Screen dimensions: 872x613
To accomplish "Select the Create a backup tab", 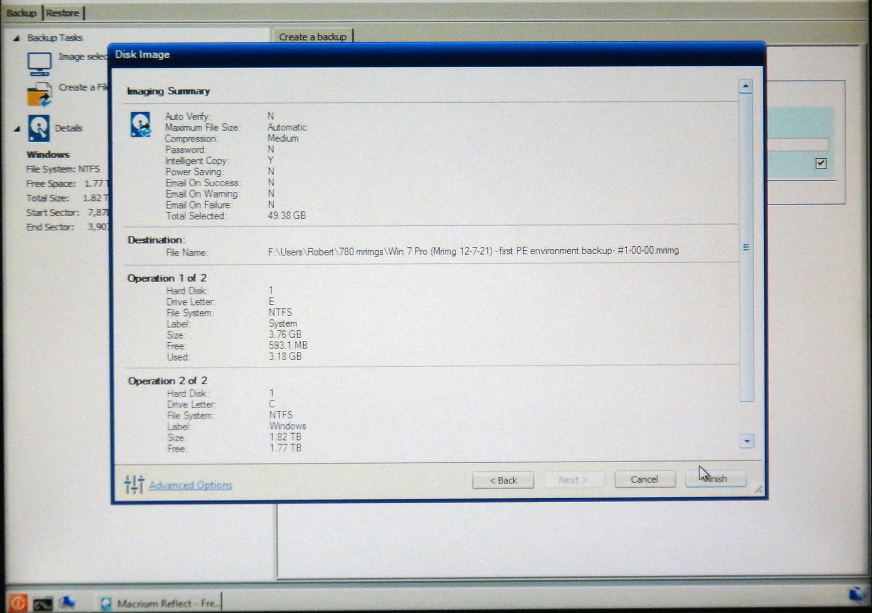I will coord(313,37).
